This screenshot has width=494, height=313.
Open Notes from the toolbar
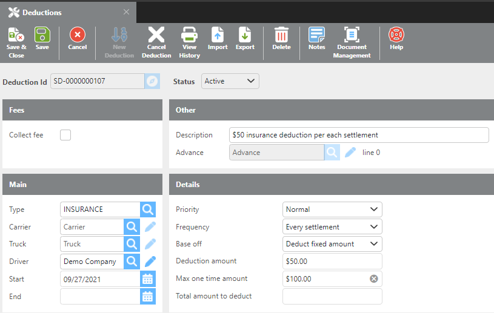(x=316, y=35)
